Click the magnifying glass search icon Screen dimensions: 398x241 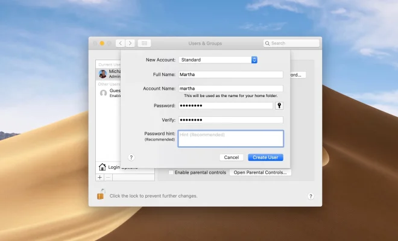[267, 43]
